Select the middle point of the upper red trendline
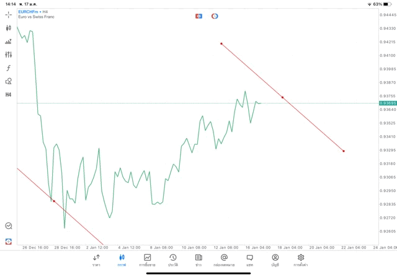Viewport: 397px width, 277px height. [x=282, y=97]
